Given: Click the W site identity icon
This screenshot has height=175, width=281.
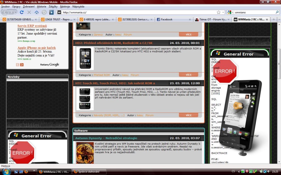Looking at the screenshot, I should tap(59, 12).
